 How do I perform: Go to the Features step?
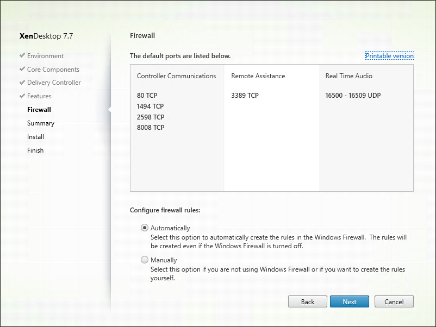39,96
